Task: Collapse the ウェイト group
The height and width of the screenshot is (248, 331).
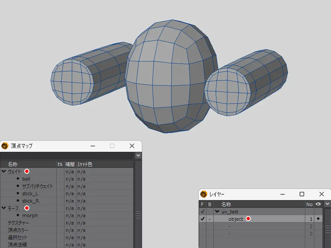Action: 4,171
